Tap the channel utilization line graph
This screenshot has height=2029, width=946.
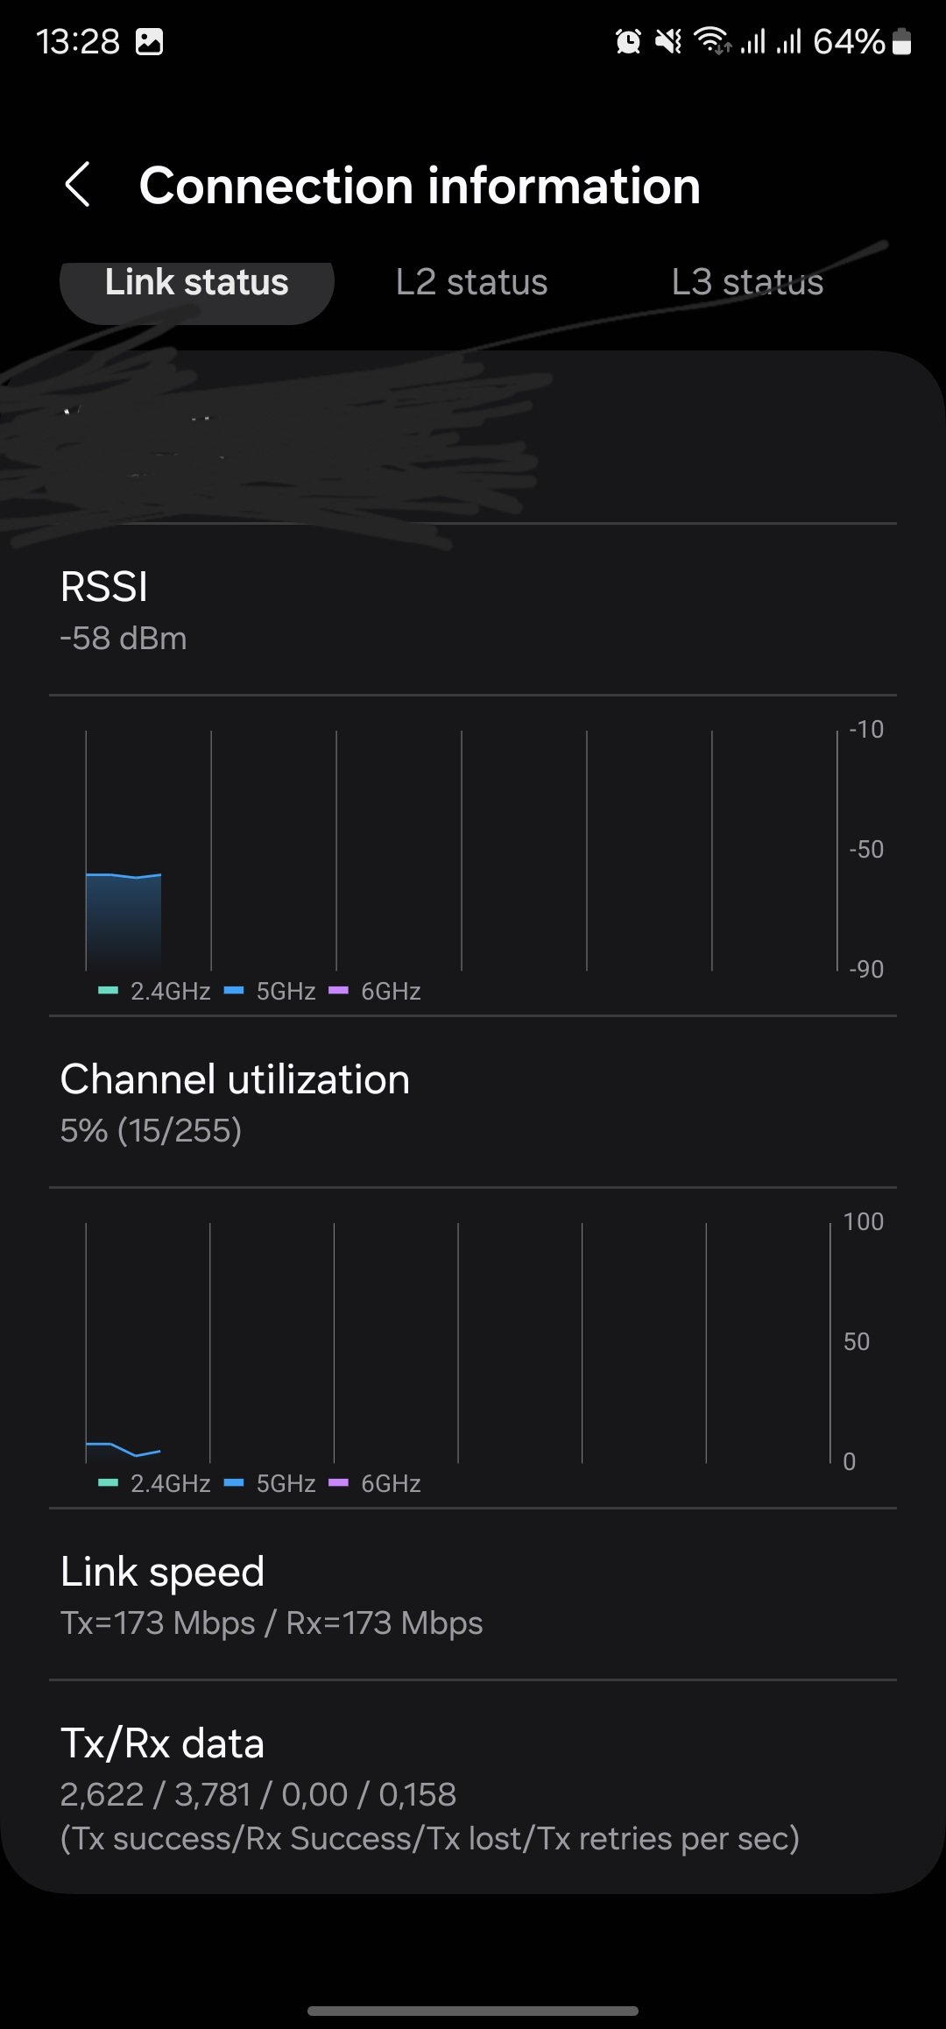tap(124, 1448)
